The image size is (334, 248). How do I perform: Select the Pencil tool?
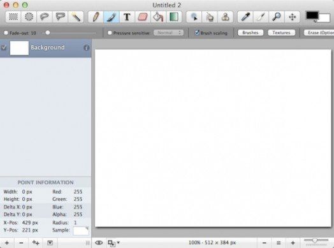(96, 17)
